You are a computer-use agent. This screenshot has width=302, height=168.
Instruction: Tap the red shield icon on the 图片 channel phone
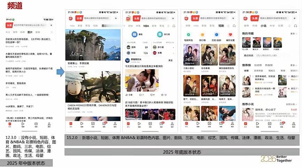click(x=71, y=18)
